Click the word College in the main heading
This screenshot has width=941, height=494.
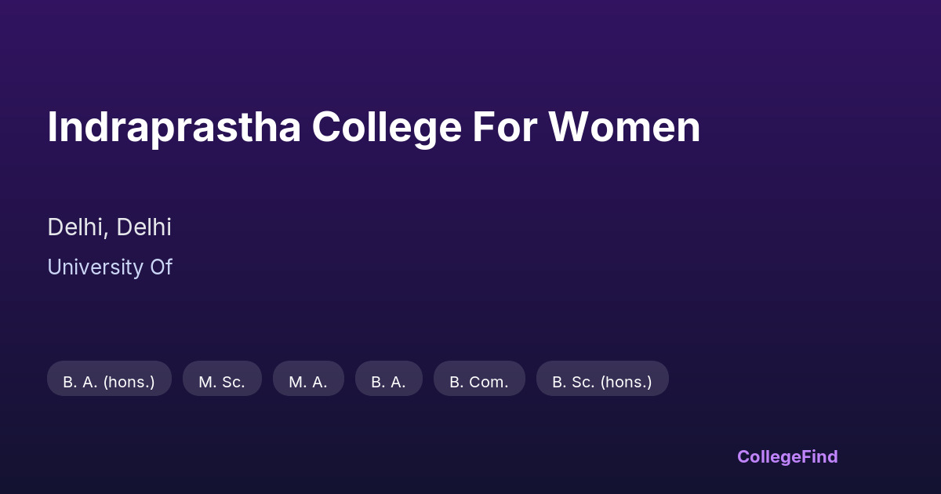tap(387, 127)
